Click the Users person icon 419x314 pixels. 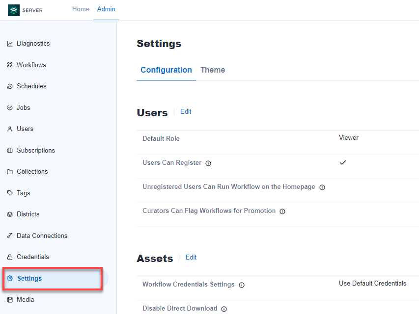[10, 129]
